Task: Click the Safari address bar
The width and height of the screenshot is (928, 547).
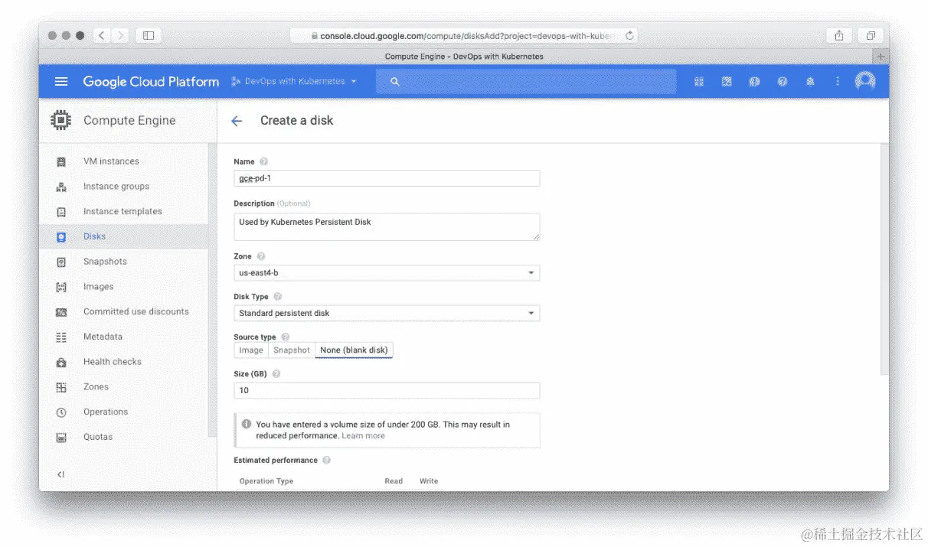Action: pyautogui.click(x=463, y=36)
